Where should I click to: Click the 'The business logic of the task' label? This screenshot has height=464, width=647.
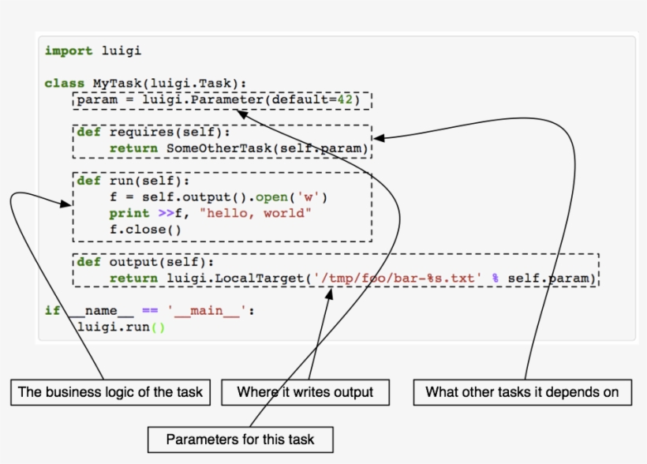click(x=110, y=392)
